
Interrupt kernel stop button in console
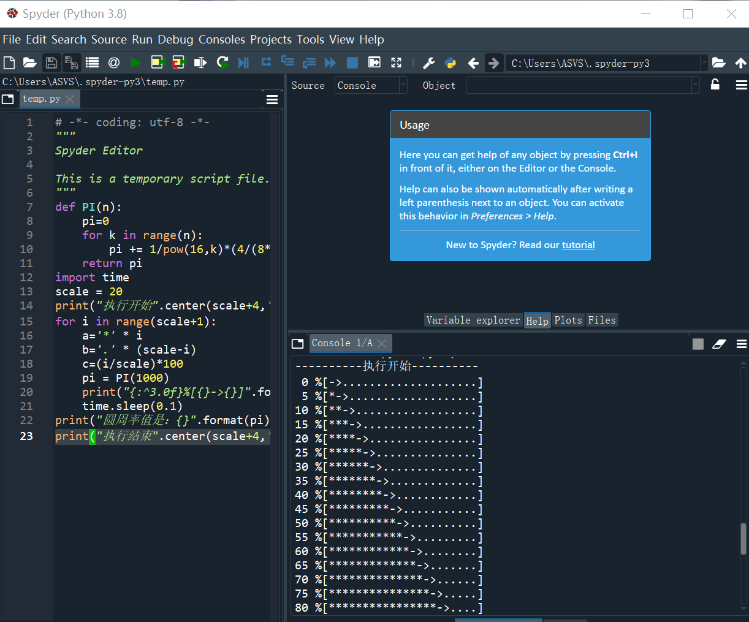[x=698, y=344]
